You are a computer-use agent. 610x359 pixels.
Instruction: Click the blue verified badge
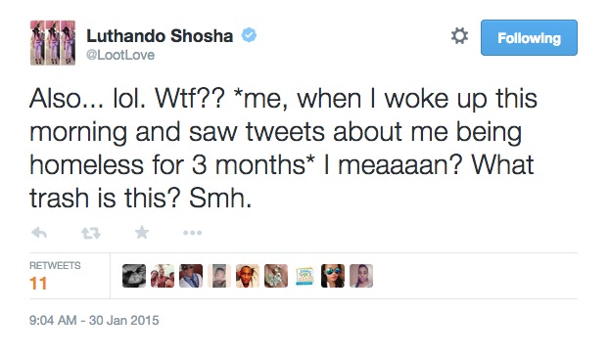(x=249, y=35)
